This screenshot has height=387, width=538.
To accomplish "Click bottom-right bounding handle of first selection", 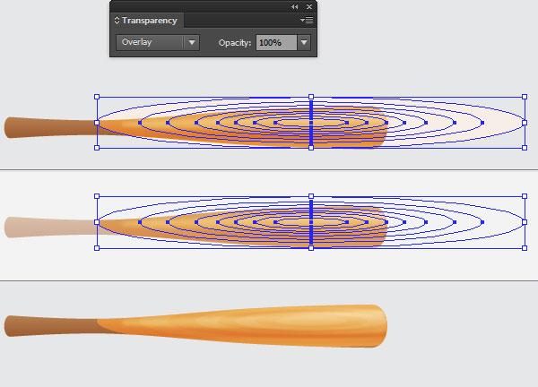I will 525,148.
